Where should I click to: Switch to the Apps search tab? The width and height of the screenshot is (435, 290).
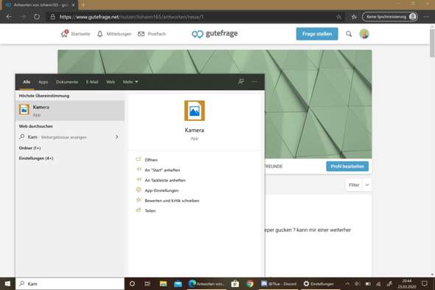pyautogui.click(x=43, y=82)
